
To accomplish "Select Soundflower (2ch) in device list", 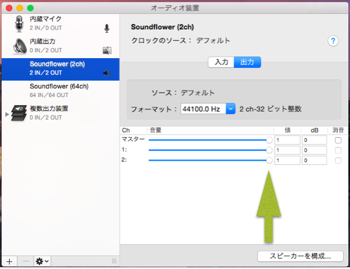I will tap(60, 69).
